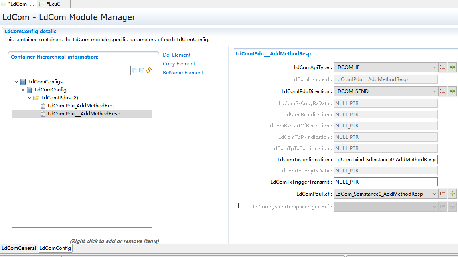This screenshot has width=458, height=257.
Task: Click the expand all tree icon
Action: [x=142, y=71]
